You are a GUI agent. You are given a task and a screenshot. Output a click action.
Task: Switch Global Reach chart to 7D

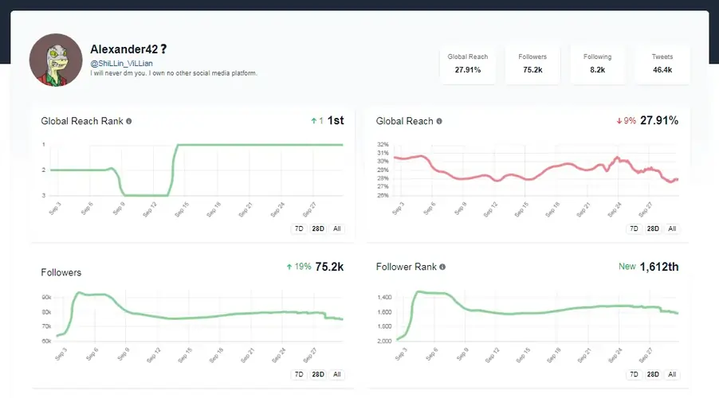(x=634, y=228)
